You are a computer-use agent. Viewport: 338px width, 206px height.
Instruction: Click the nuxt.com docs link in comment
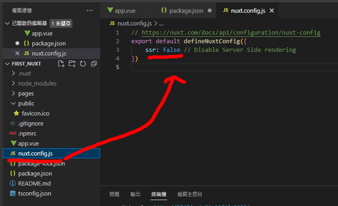point(231,33)
